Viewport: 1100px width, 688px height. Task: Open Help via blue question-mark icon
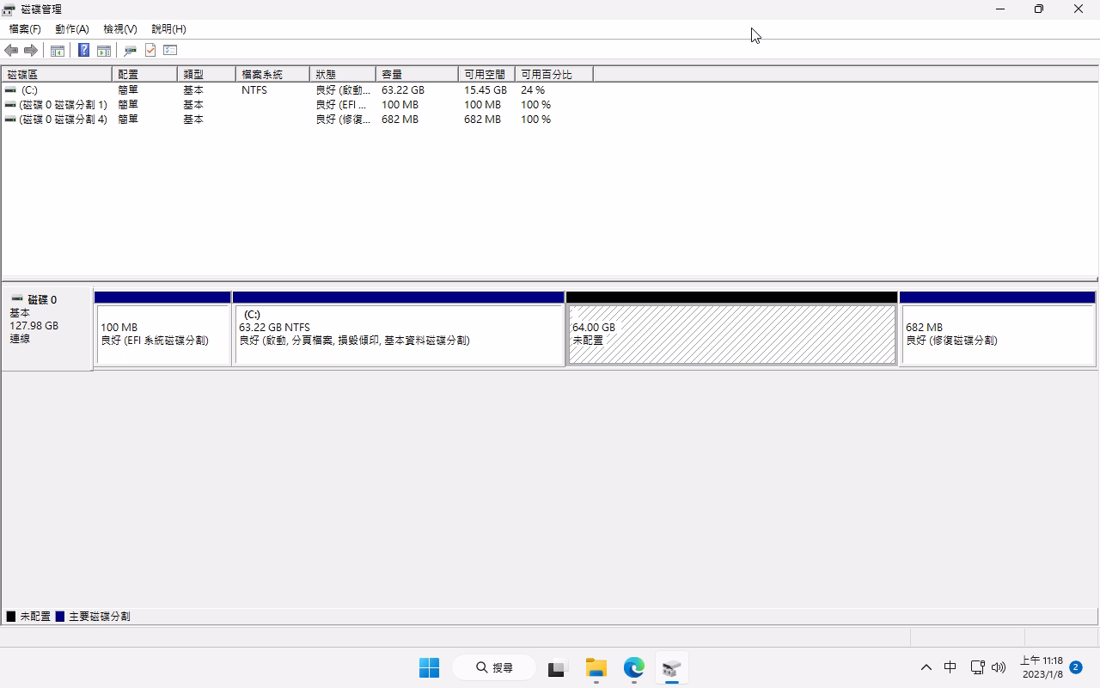[x=83, y=51]
